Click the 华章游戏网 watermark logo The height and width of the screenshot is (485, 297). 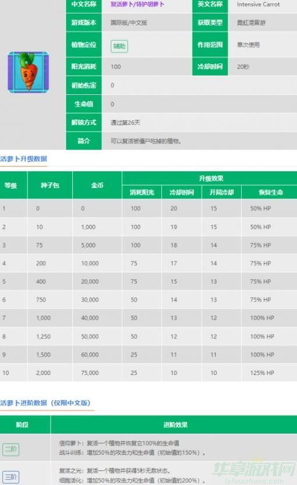point(254,472)
